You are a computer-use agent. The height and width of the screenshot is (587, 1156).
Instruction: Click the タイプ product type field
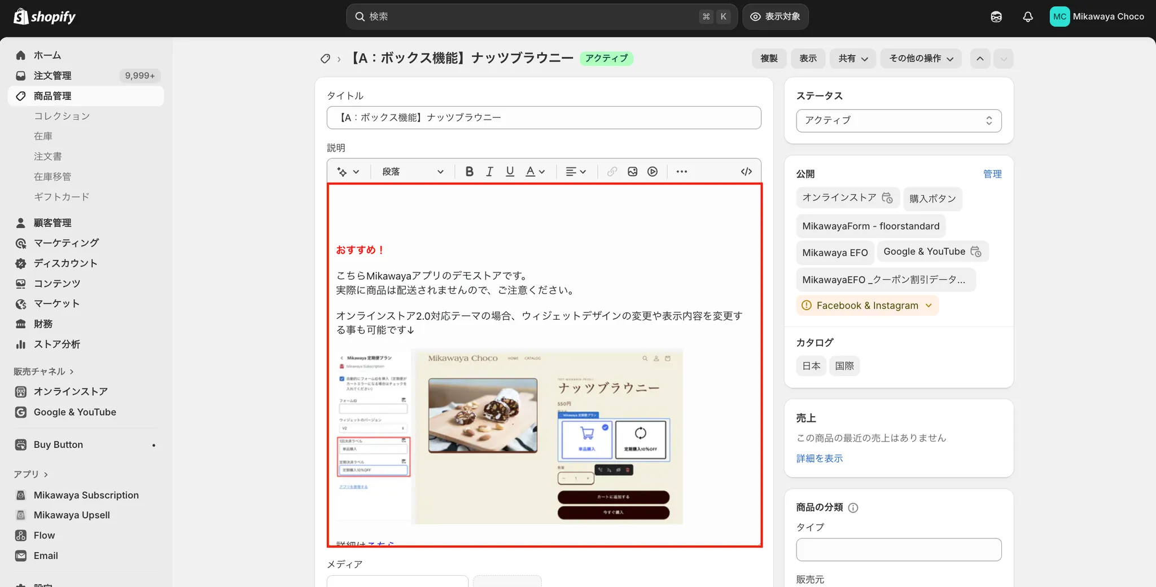(899, 550)
